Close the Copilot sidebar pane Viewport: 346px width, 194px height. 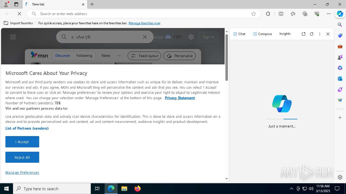pyautogui.click(x=328, y=34)
